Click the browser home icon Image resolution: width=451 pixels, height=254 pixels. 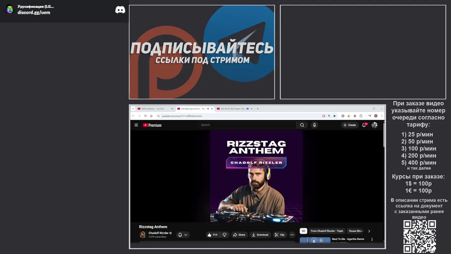(x=151, y=116)
